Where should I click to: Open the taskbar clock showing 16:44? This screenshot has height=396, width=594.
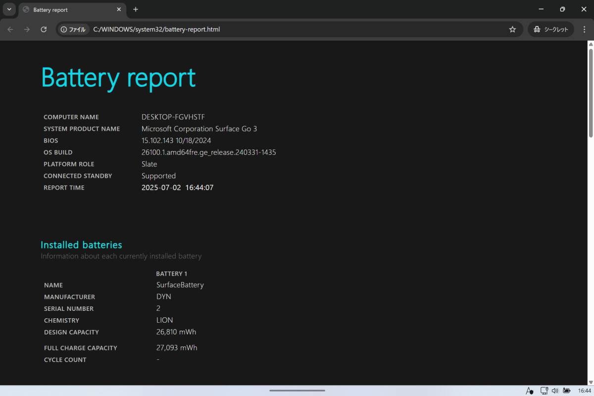click(584, 391)
